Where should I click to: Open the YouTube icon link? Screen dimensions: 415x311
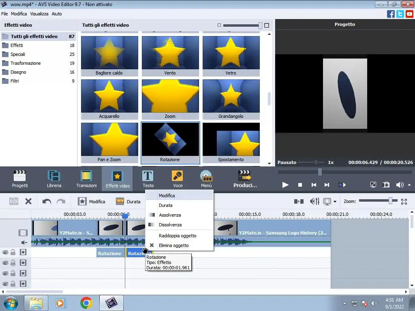409,14
